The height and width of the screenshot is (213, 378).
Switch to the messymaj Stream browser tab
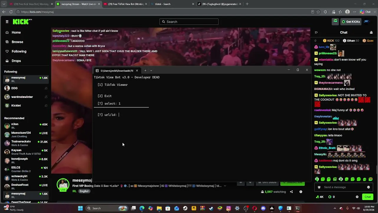pyautogui.click(x=78, y=4)
